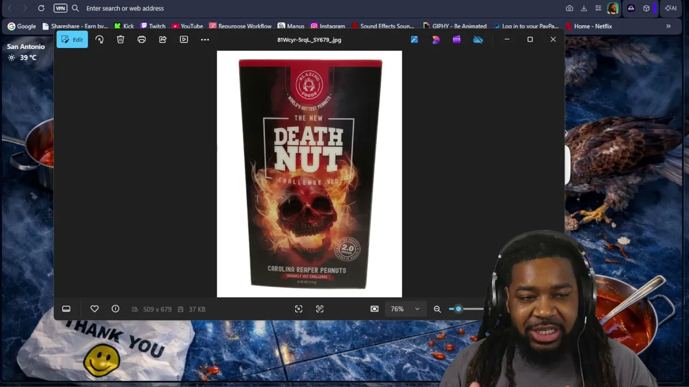Click the purple video editor icon in Photos
Image resolution: width=689 pixels, height=387 pixels.
point(456,39)
